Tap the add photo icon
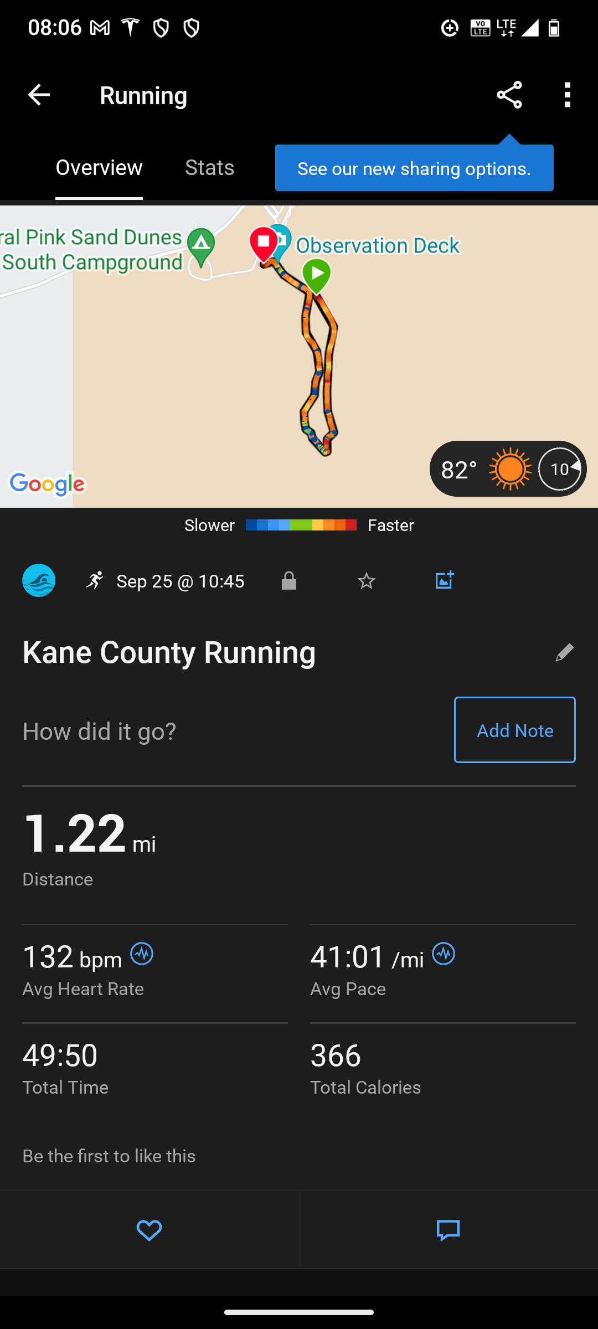Image resolution: width=598 pixels, height=1329 pixels. coord(444,580)
